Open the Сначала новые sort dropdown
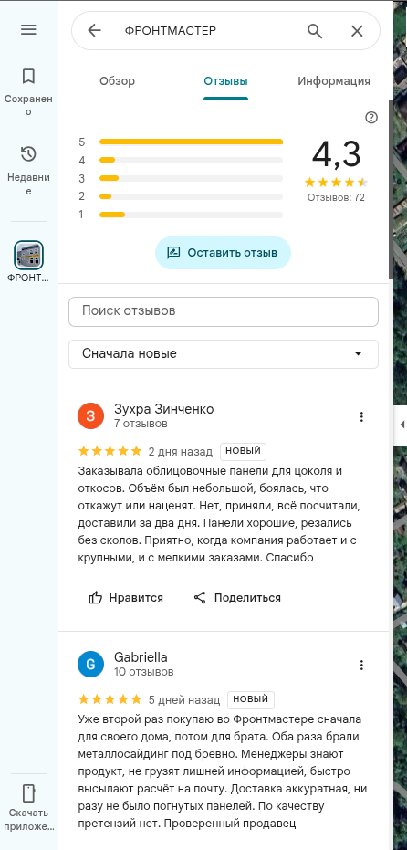The width and height of the screenshot is (407, 850). [x=224, y=354]
